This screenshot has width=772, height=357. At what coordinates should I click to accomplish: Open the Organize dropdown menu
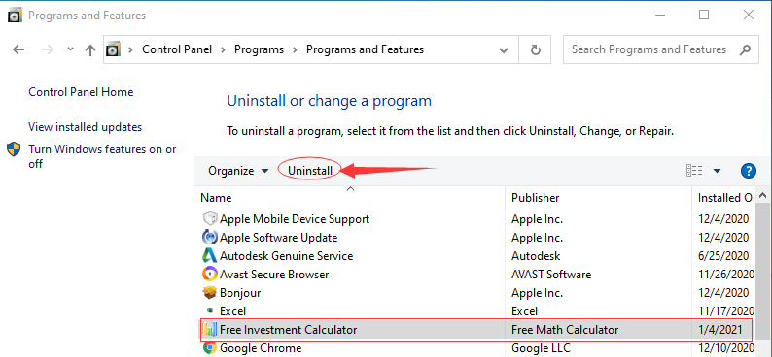(x=238, y=171)
